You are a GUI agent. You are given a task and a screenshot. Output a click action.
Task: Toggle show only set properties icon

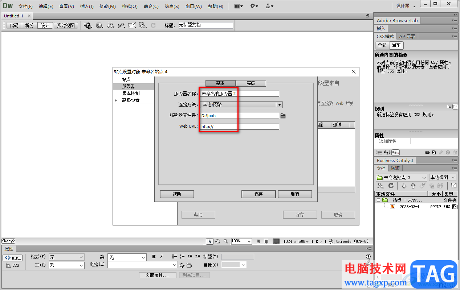click(395, 153)
